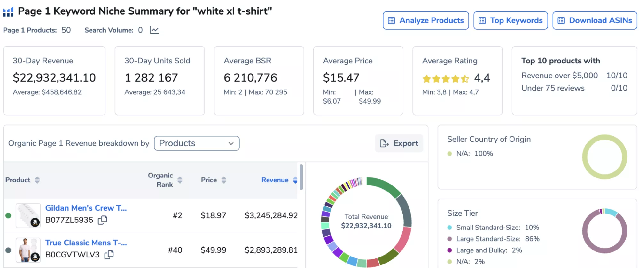Click the product table vertical scrollbar
The height and width of the screenshot is (268, 639).
coord(301,177)
